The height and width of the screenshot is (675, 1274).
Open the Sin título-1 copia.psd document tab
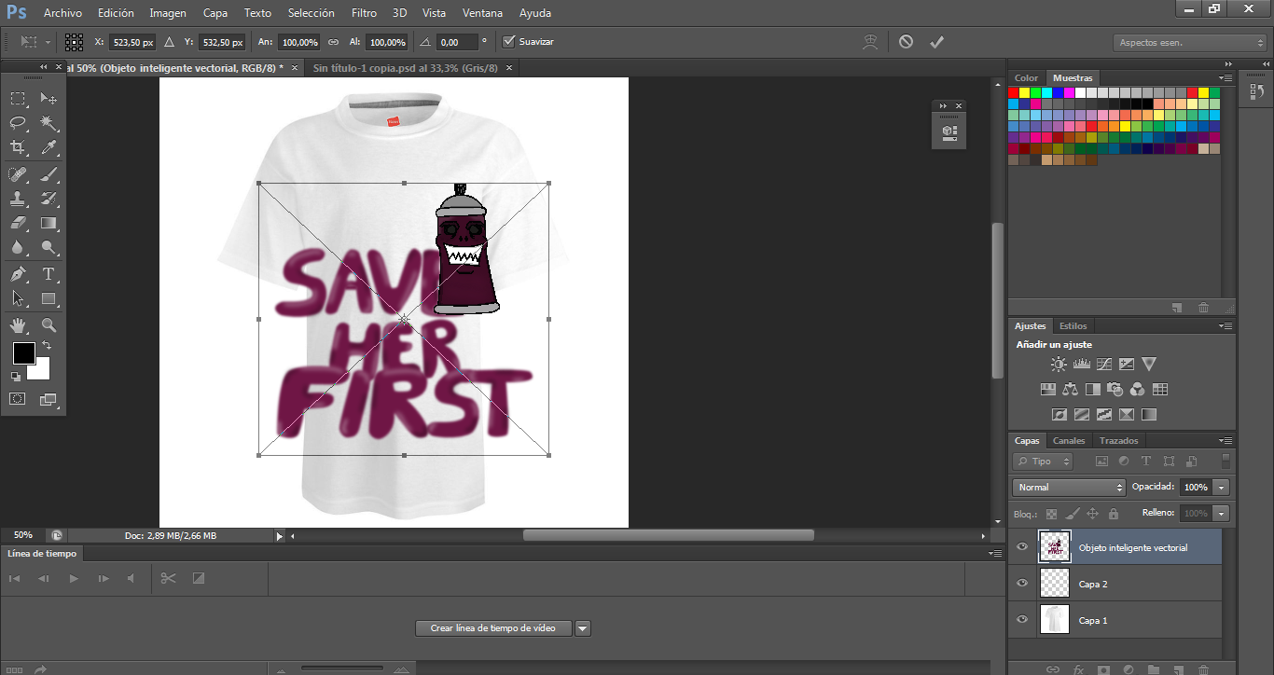pos(405,68)
